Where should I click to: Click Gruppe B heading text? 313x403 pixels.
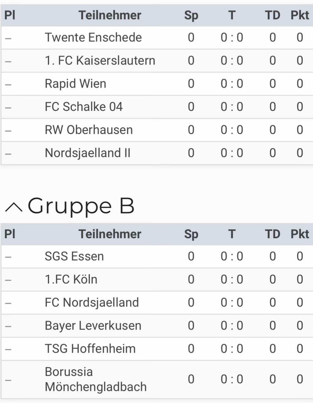pos(81,206)
